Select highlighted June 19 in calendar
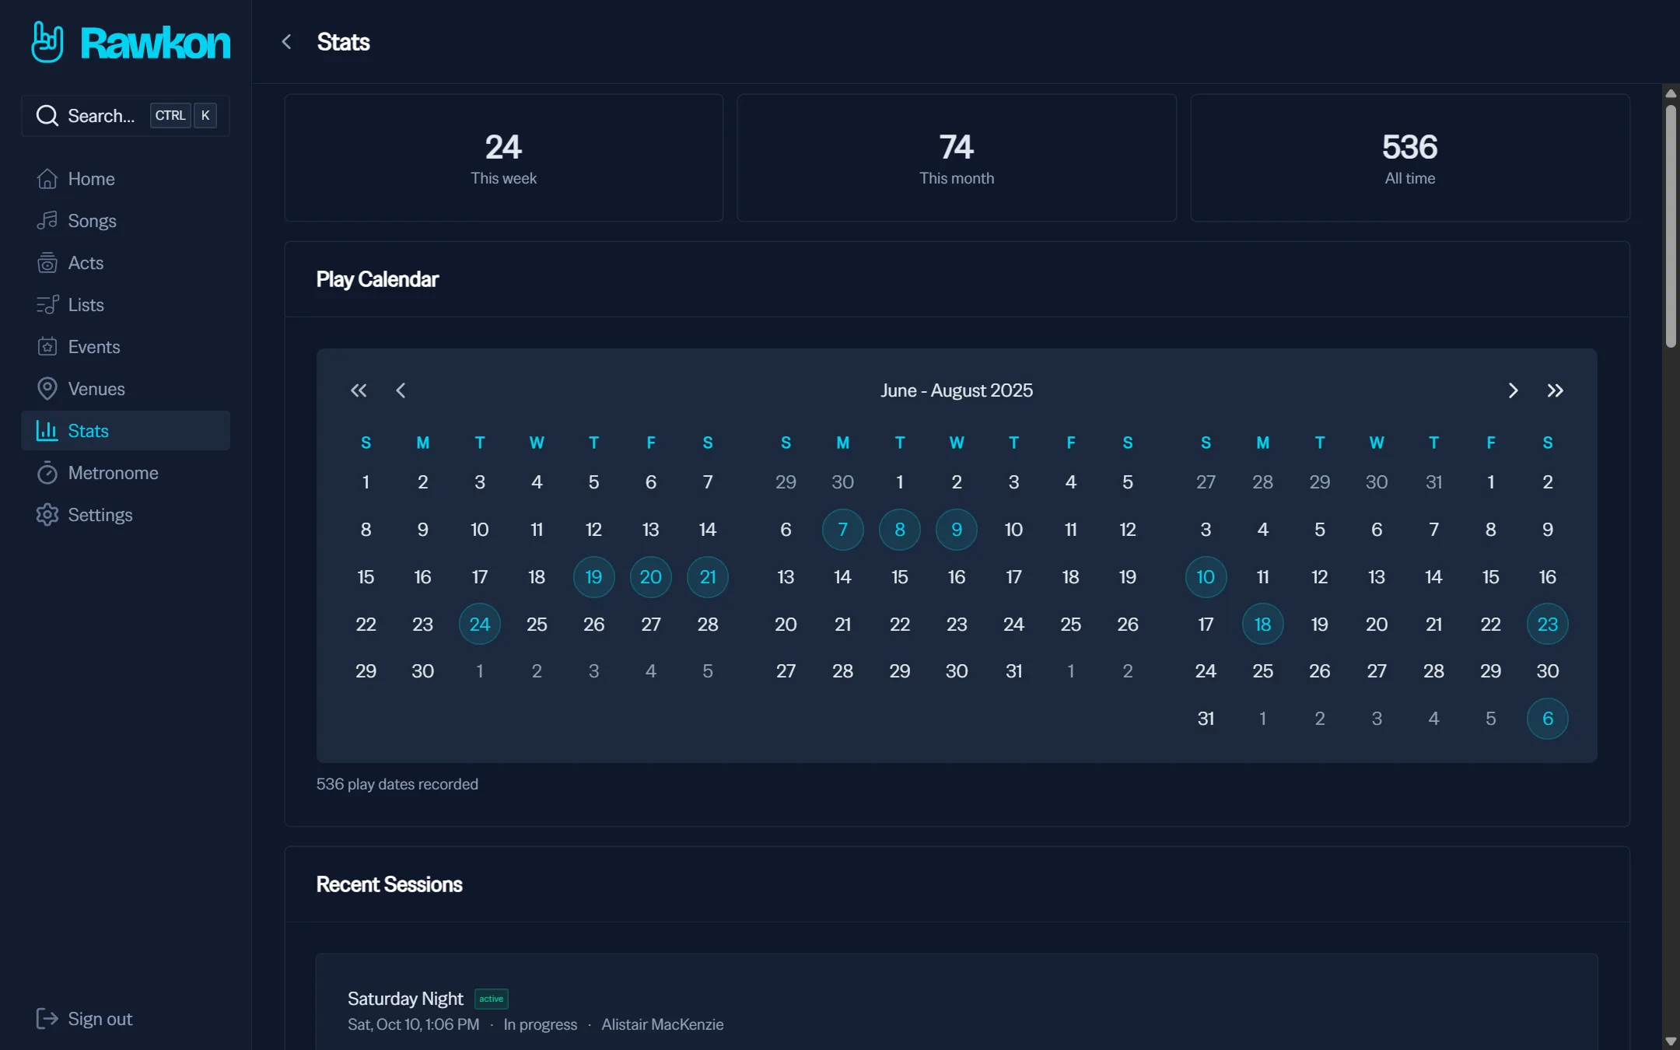 click(x=593, y=577)
